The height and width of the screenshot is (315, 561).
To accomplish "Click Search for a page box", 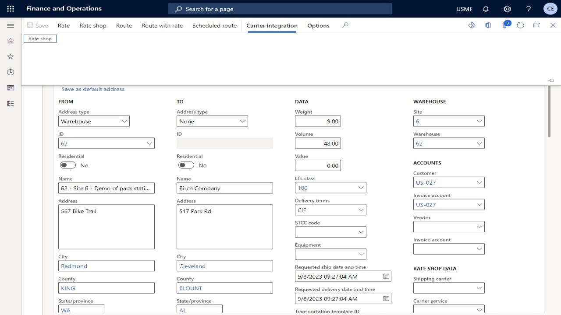I will point(280,9).
